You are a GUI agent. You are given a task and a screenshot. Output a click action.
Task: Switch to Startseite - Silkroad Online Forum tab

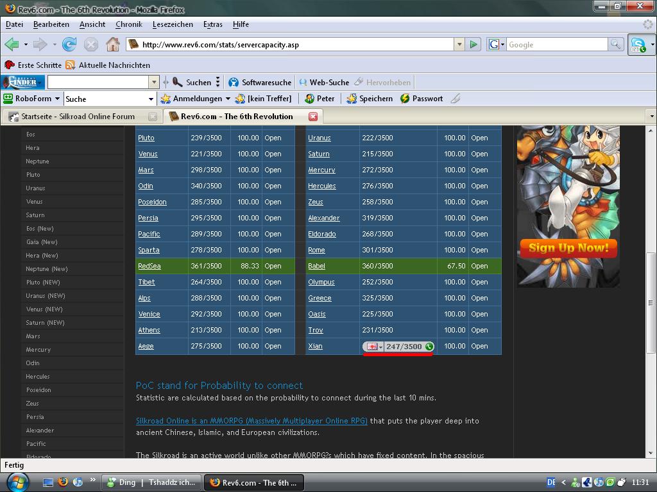(77, 117)
